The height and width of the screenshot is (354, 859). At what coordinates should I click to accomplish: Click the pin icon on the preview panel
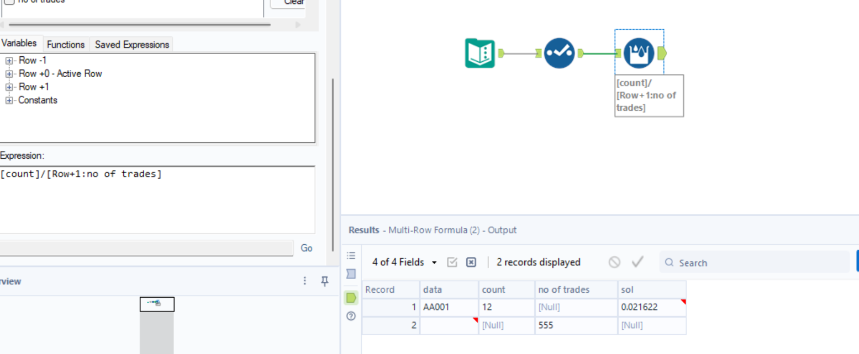tap(325, 281)
